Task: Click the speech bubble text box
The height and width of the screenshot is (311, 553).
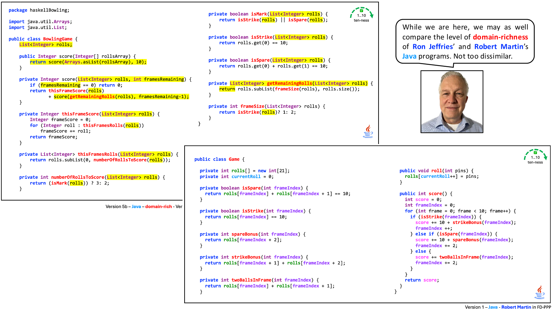Action: click(x=465, y=41)
